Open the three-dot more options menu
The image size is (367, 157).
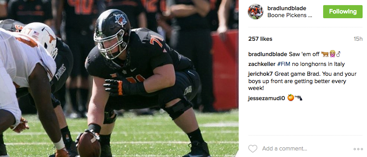point(358,149)
